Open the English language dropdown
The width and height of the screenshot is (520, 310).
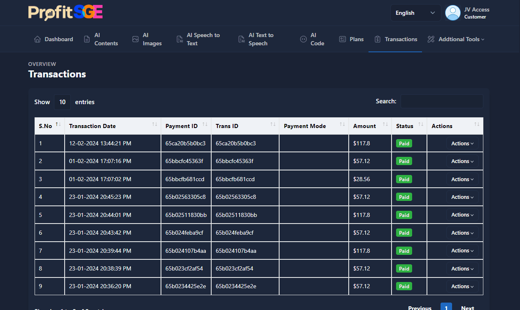point(415,13)
